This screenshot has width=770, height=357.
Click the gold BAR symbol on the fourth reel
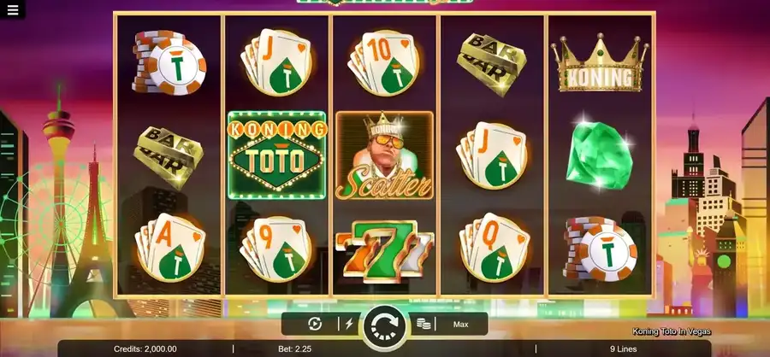492,64
